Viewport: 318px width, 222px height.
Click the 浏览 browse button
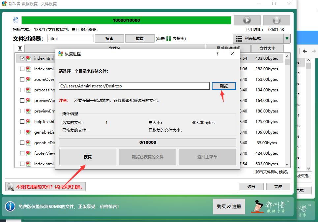point(224,86)
